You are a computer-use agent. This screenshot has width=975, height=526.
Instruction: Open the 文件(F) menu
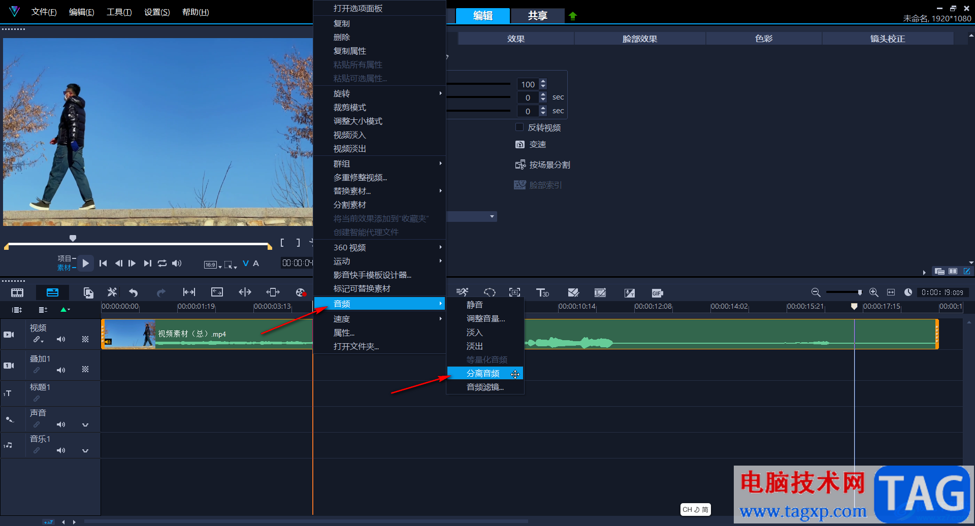coord(44,12)
